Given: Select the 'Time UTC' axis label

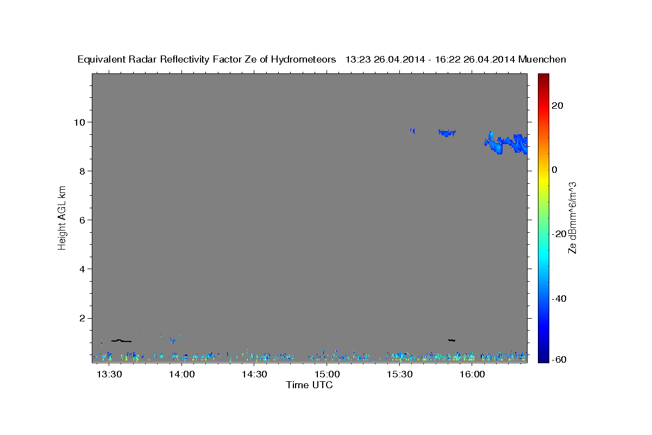Looking at the screenshot, I should pyautogui.click(x=309, y=386).
